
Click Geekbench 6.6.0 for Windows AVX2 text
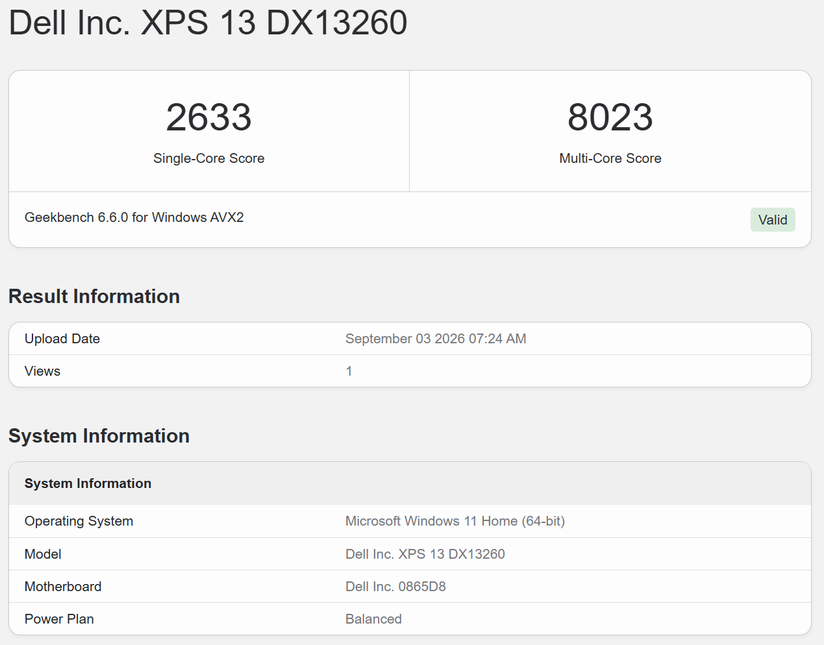pyautogui.click(x=134, y=217)
